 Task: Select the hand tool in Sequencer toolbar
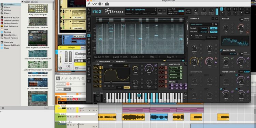click(x=83, y=79)
